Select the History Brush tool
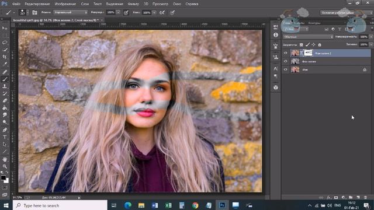 click(x=5, y=93)
